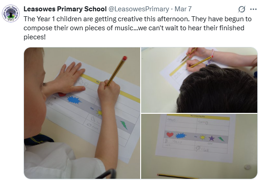Click the Leasowes Primary School display name
The image size is (265, 182).
(65, 9)
